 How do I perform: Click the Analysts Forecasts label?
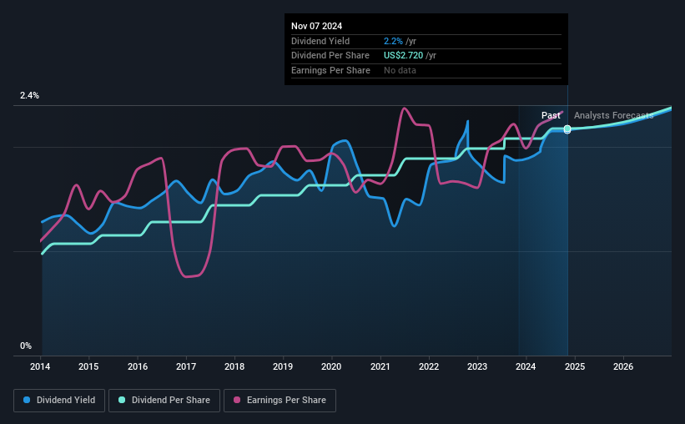(x=614, y=115)
